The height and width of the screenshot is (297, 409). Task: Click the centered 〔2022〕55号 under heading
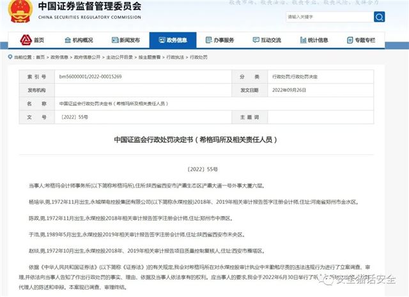pos(203,170)
